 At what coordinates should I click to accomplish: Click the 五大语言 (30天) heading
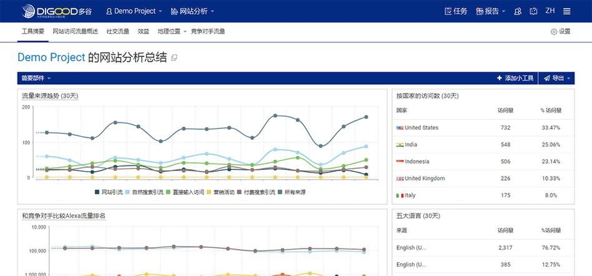coord(418,216)
